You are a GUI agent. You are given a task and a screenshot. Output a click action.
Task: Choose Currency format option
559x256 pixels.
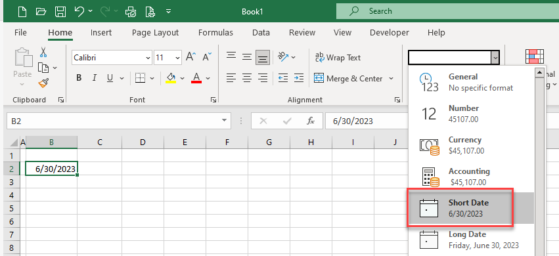pos(471,145)
